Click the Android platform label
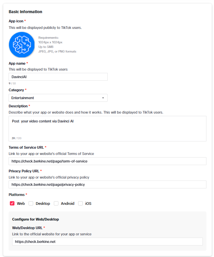 (68, 203)
